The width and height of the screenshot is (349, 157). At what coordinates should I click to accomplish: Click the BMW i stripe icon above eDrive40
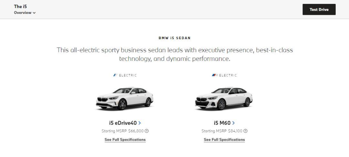(x=115, y=75)
